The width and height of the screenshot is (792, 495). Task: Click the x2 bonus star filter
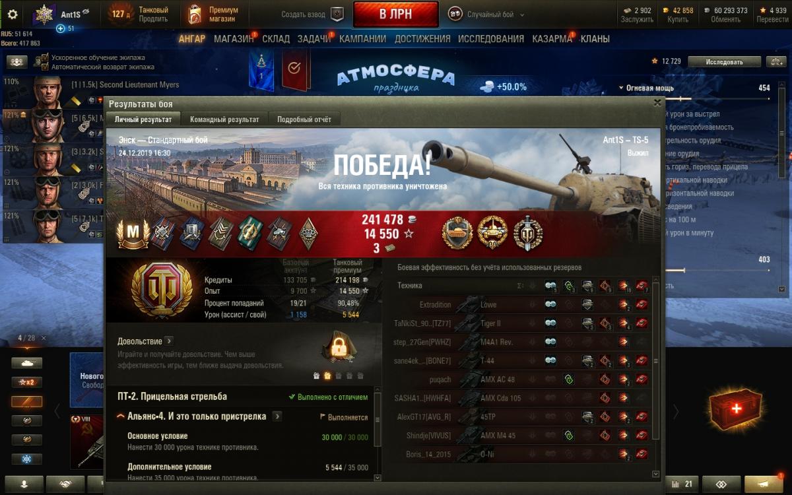[x=26, y=382]
